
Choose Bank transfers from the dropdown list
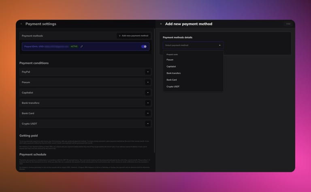(193, 73)
